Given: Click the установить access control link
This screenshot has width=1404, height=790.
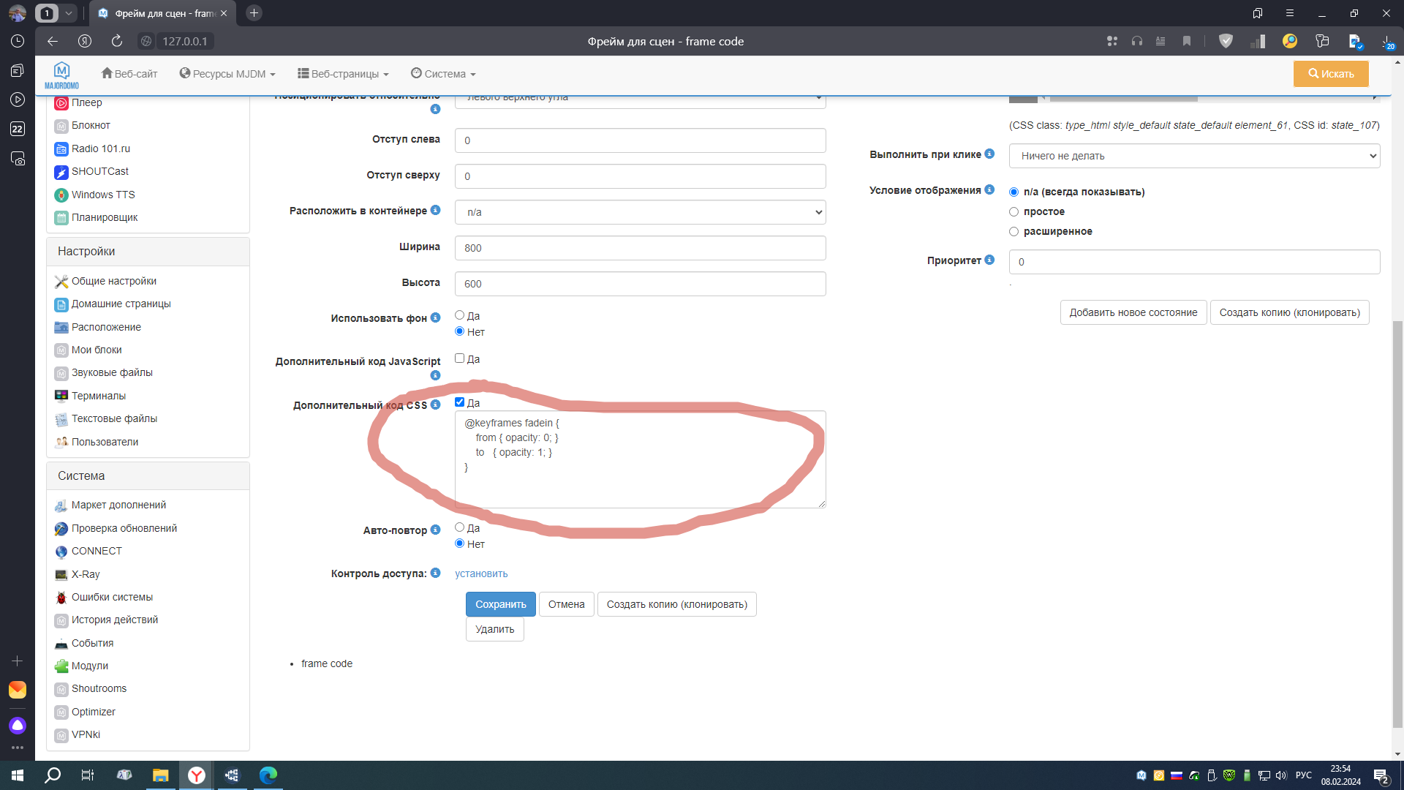Looking at the screenshot, I should coord(481,574).
